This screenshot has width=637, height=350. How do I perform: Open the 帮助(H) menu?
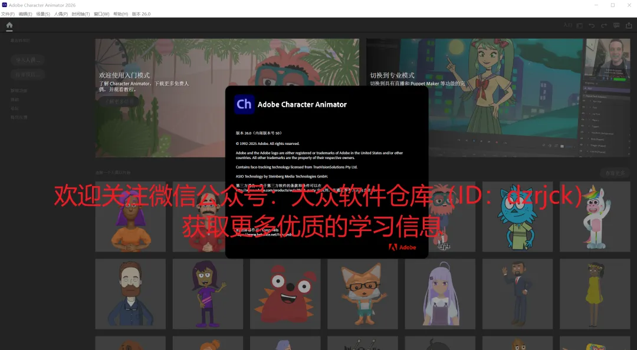pyautogui.click(x=121, y=14)
